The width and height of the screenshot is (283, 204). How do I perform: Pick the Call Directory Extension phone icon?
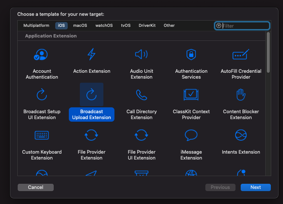point(141,95)
